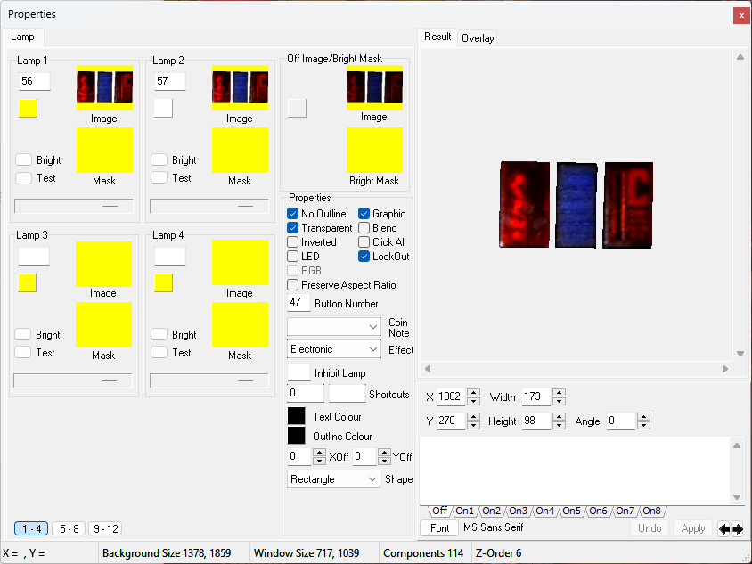
Task: Toggle the Lamp 1 Bright checkbox
Action: 23,159
